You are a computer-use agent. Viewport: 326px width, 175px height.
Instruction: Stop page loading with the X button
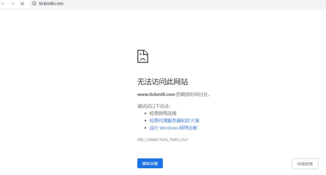click(x=22, y=3)
